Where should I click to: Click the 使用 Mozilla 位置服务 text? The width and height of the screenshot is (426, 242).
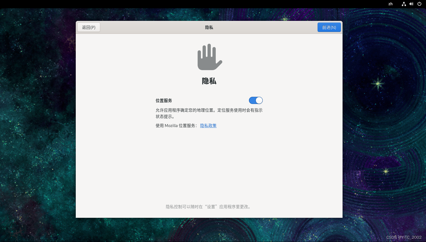(176, 126)
